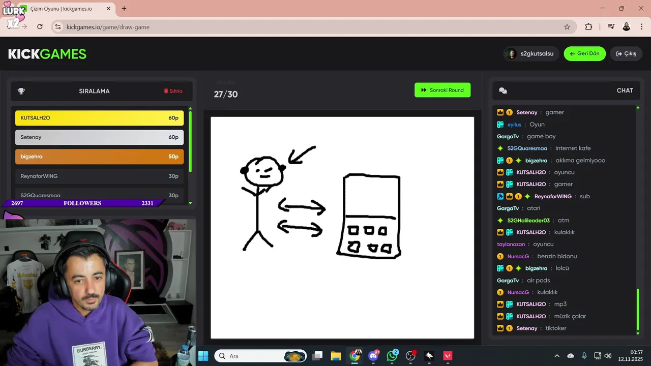Image resolution: width=651 pixels, height=366 pixels.
Task: Click the Geri Dön button
Action: 584,53
